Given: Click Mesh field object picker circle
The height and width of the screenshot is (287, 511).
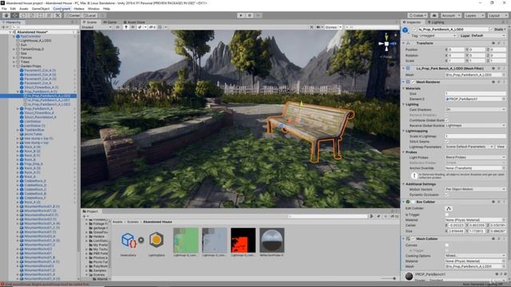Looking at the screenshot, I should click(x=504, y=75).
